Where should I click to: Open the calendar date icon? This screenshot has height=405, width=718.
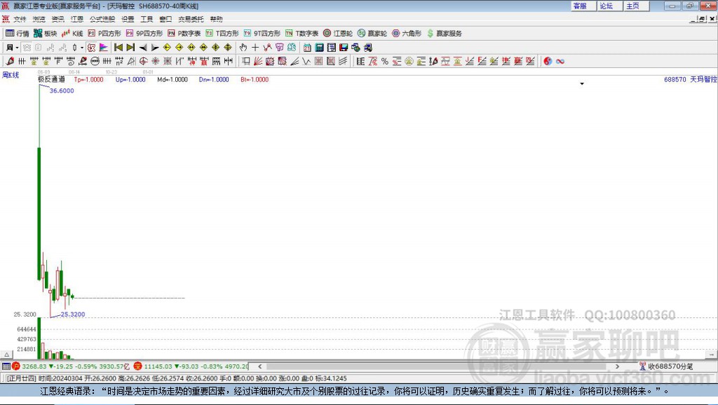pos(307,47)
